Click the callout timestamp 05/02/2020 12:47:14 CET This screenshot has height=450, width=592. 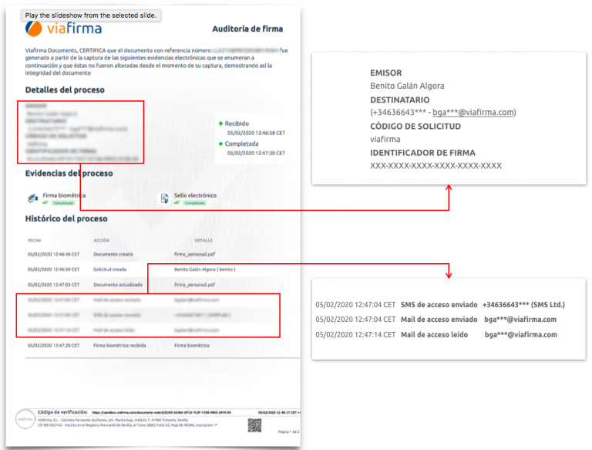tap(355, 335)
